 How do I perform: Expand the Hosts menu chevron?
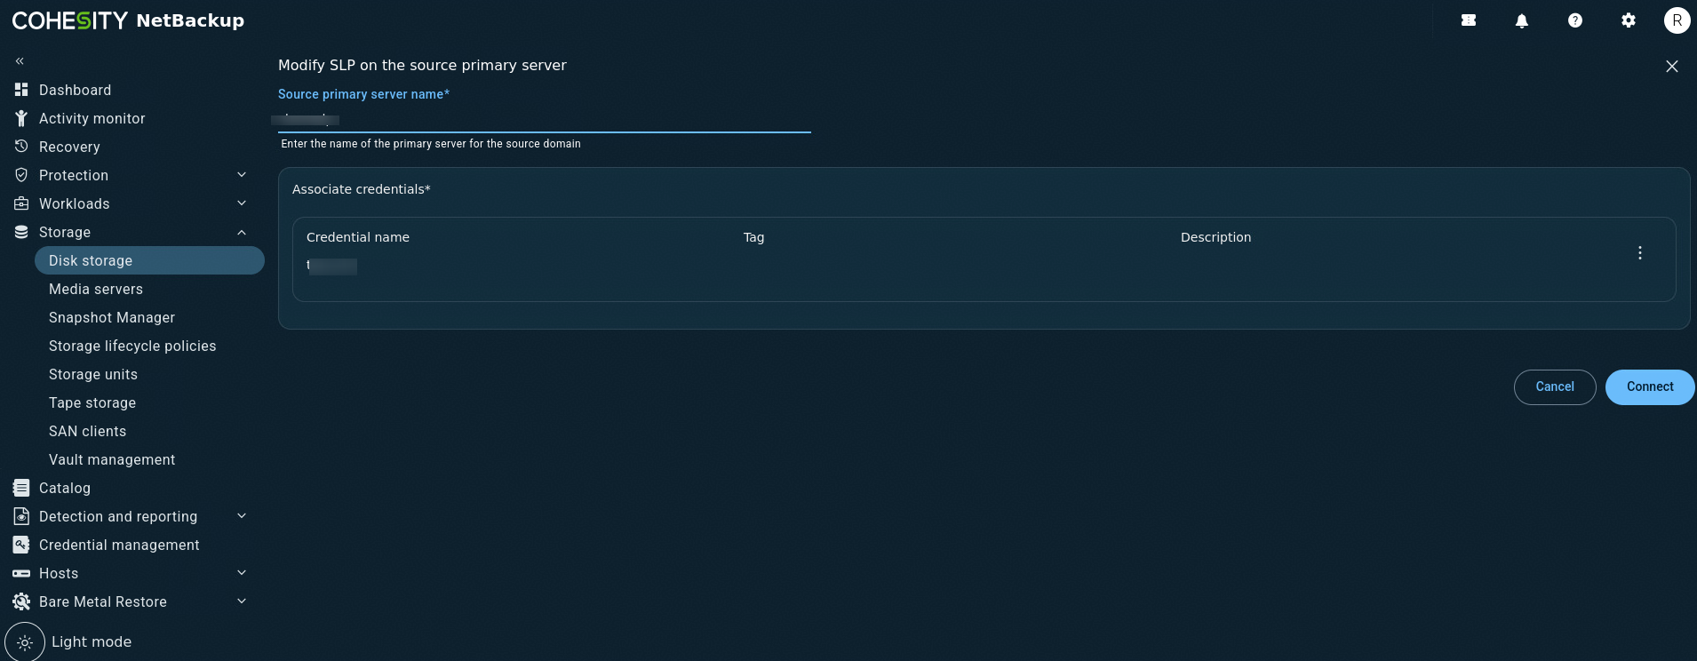click(x=242, y=573)
